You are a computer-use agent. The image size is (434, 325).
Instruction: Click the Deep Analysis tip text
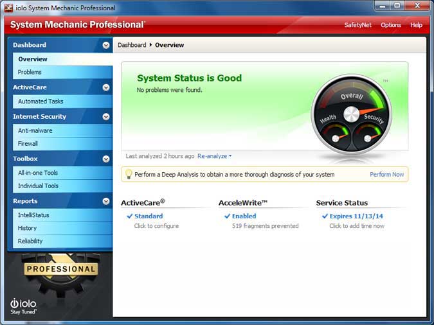[x=235, y=175]
